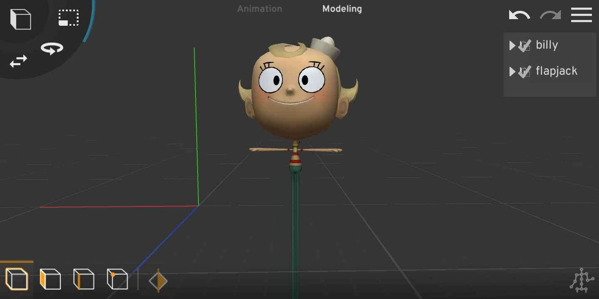
Task: Click the cube view icon
Action: tap(20, 19)
